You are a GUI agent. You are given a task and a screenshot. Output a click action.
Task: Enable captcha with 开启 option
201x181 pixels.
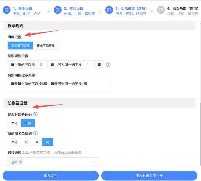click(28, 123)
